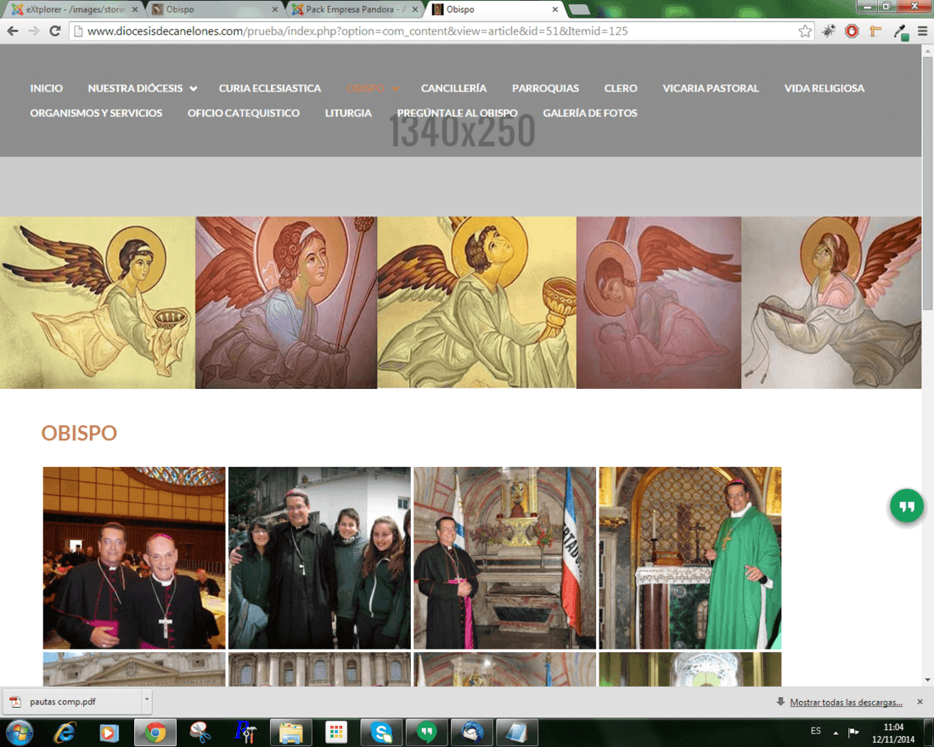Open the Snipping Tool taskbar icon
The height and width of the screenshot is (747, 934).
[200, 732]
